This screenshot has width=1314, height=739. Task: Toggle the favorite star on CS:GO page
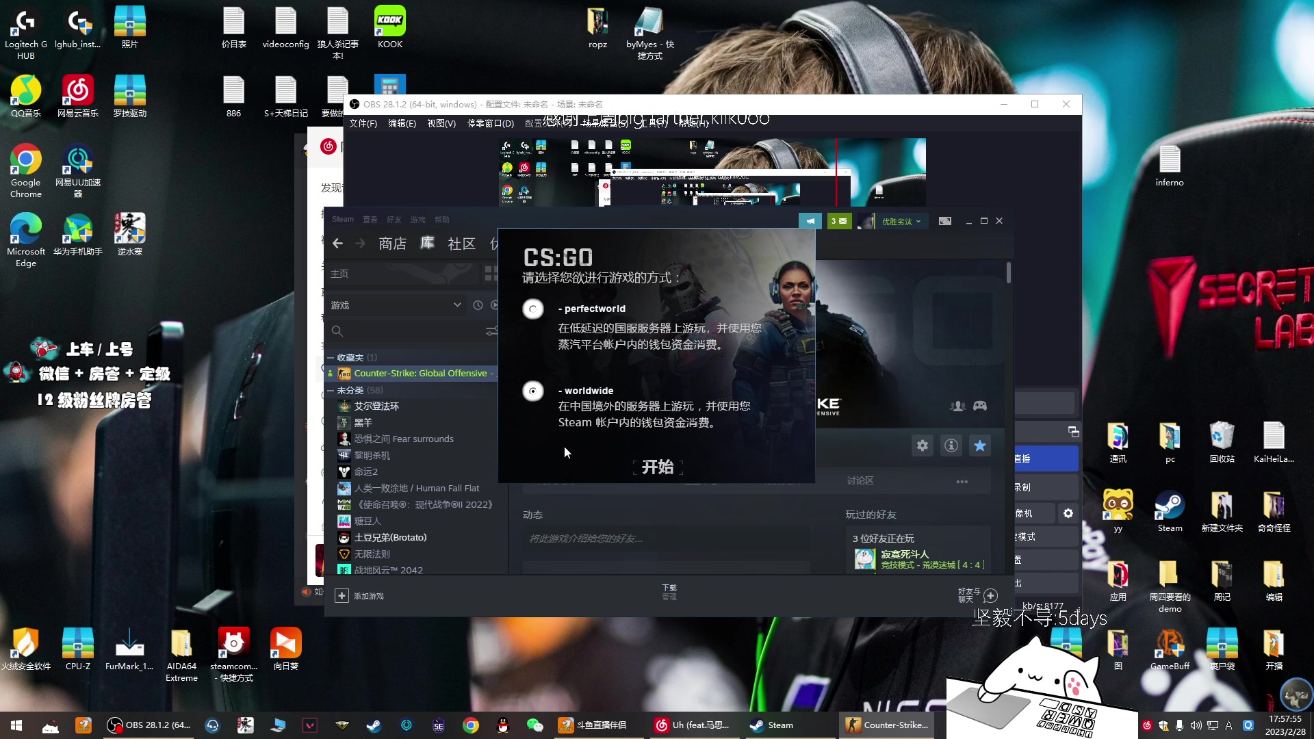coord(980,446)
